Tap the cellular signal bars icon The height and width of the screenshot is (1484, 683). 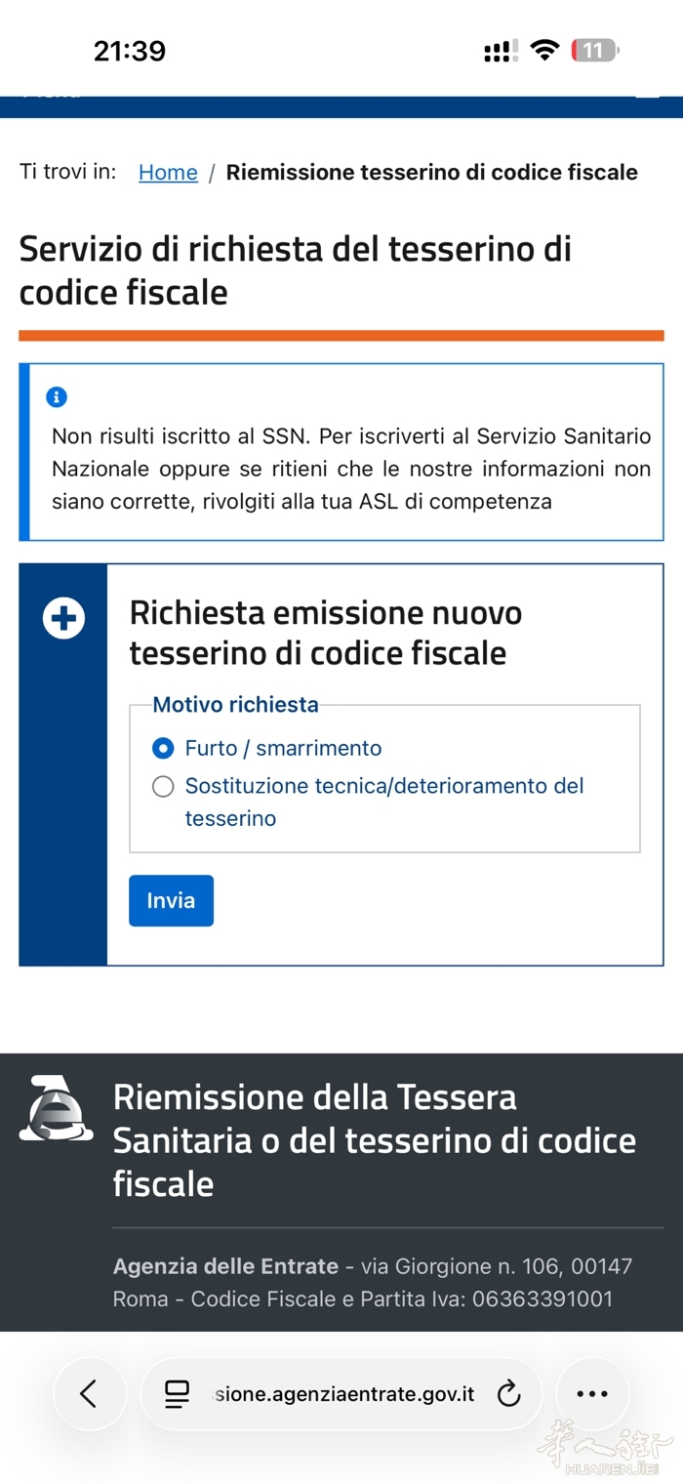[x=500, y=52]
